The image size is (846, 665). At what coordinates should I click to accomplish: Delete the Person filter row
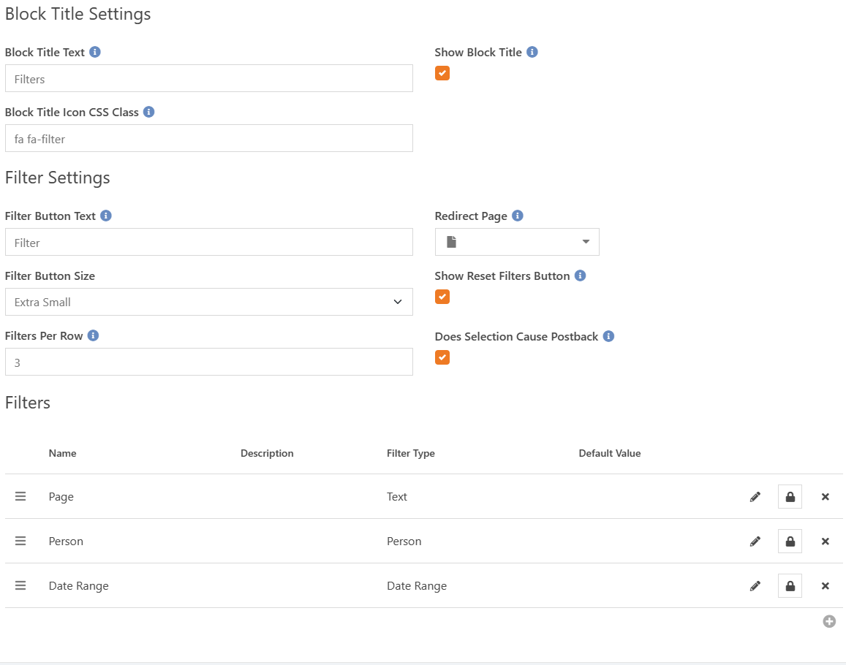click(x=825, y=541)
